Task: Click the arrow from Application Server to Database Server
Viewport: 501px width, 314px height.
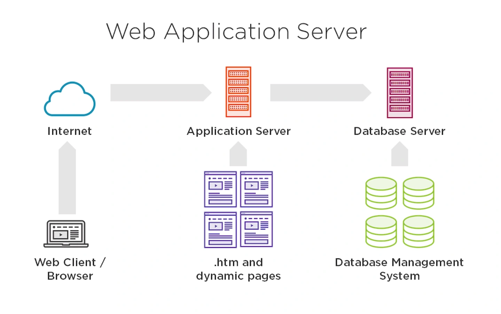Action: (x=320, y=93)
